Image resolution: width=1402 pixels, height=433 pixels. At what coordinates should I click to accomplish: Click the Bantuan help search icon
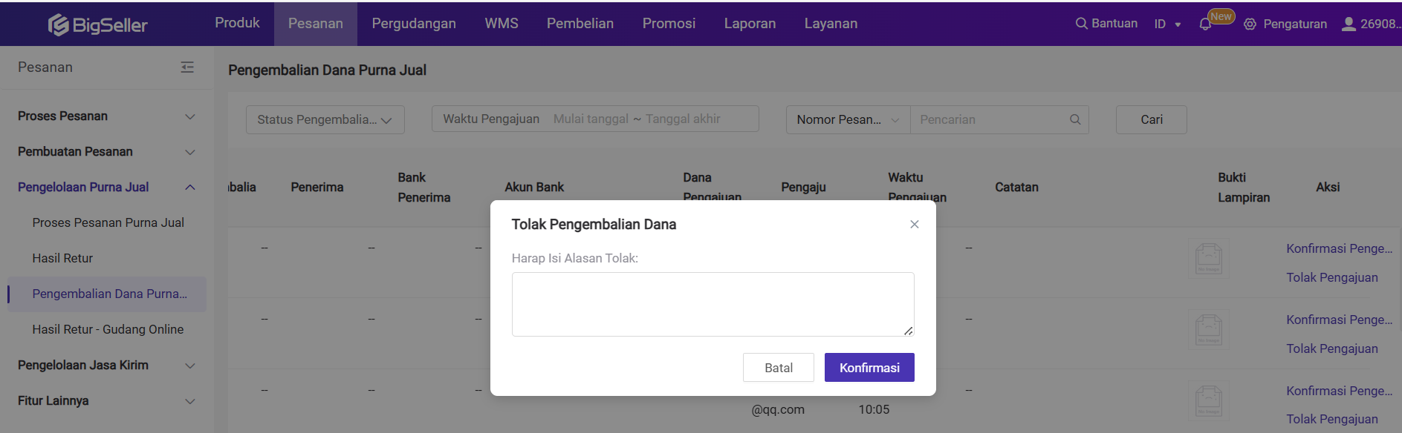coord(1081,24)
